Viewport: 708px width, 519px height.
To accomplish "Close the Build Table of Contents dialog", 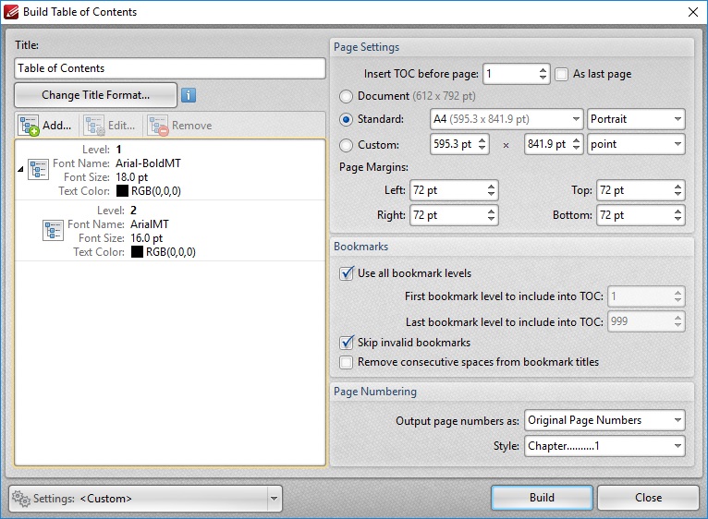I will 693,12.
